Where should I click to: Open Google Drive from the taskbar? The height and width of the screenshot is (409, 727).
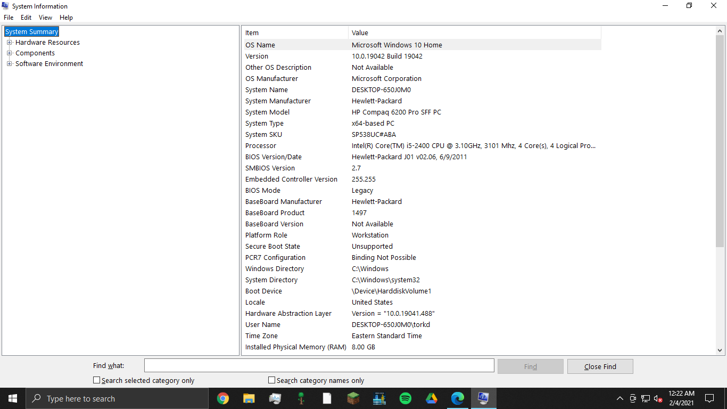pyautogui.click(x=432, y=398)
